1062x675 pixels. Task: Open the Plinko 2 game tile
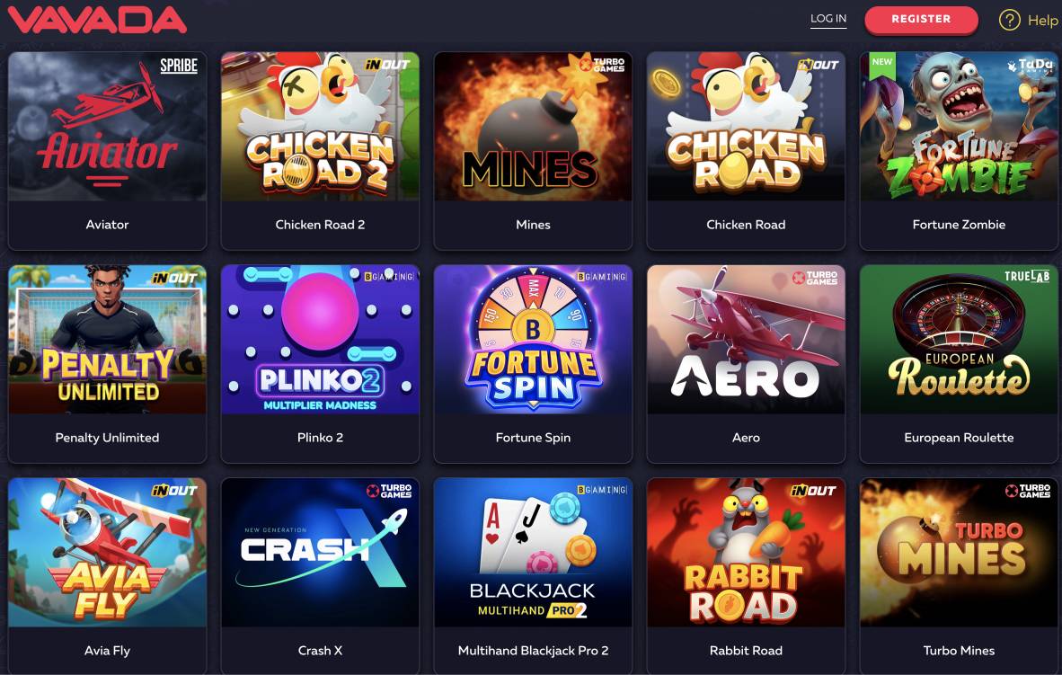pyautogui.click(x=321, y=340)
